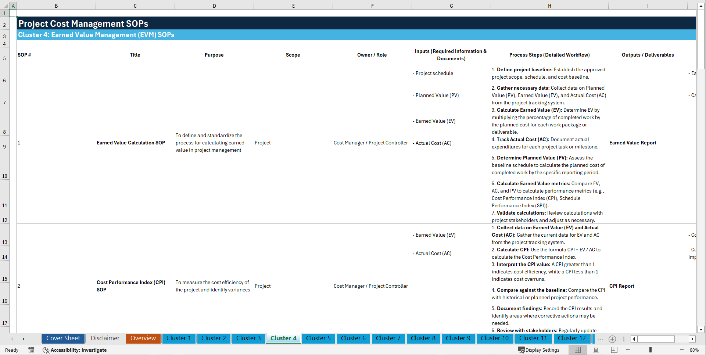
Task: Click the zoom in plus icon
Action: pos(683,350)
